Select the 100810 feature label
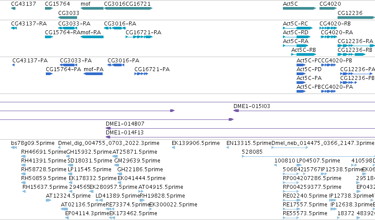375x220 pixels. click(285, 161)
